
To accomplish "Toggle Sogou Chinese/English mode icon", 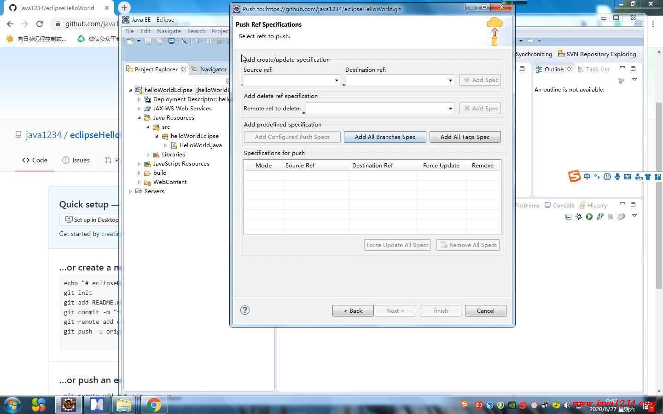I will [587, 177].
